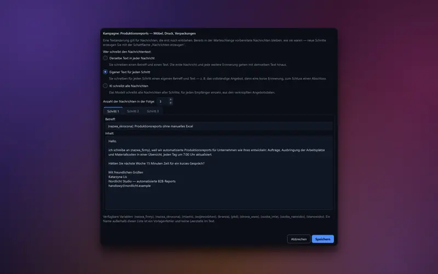This screenshot has height=274, width=438.
Task: Click the 'Hallo,' greeting line in the body
Action: coord(113,141)
